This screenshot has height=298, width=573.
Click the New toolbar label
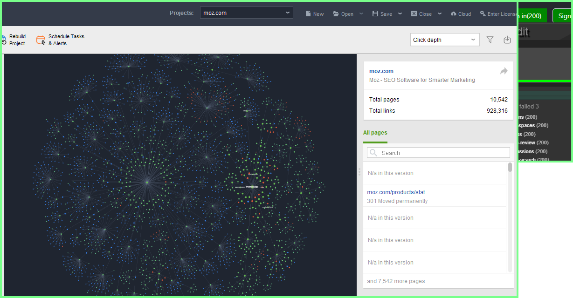tap(318, 14)
